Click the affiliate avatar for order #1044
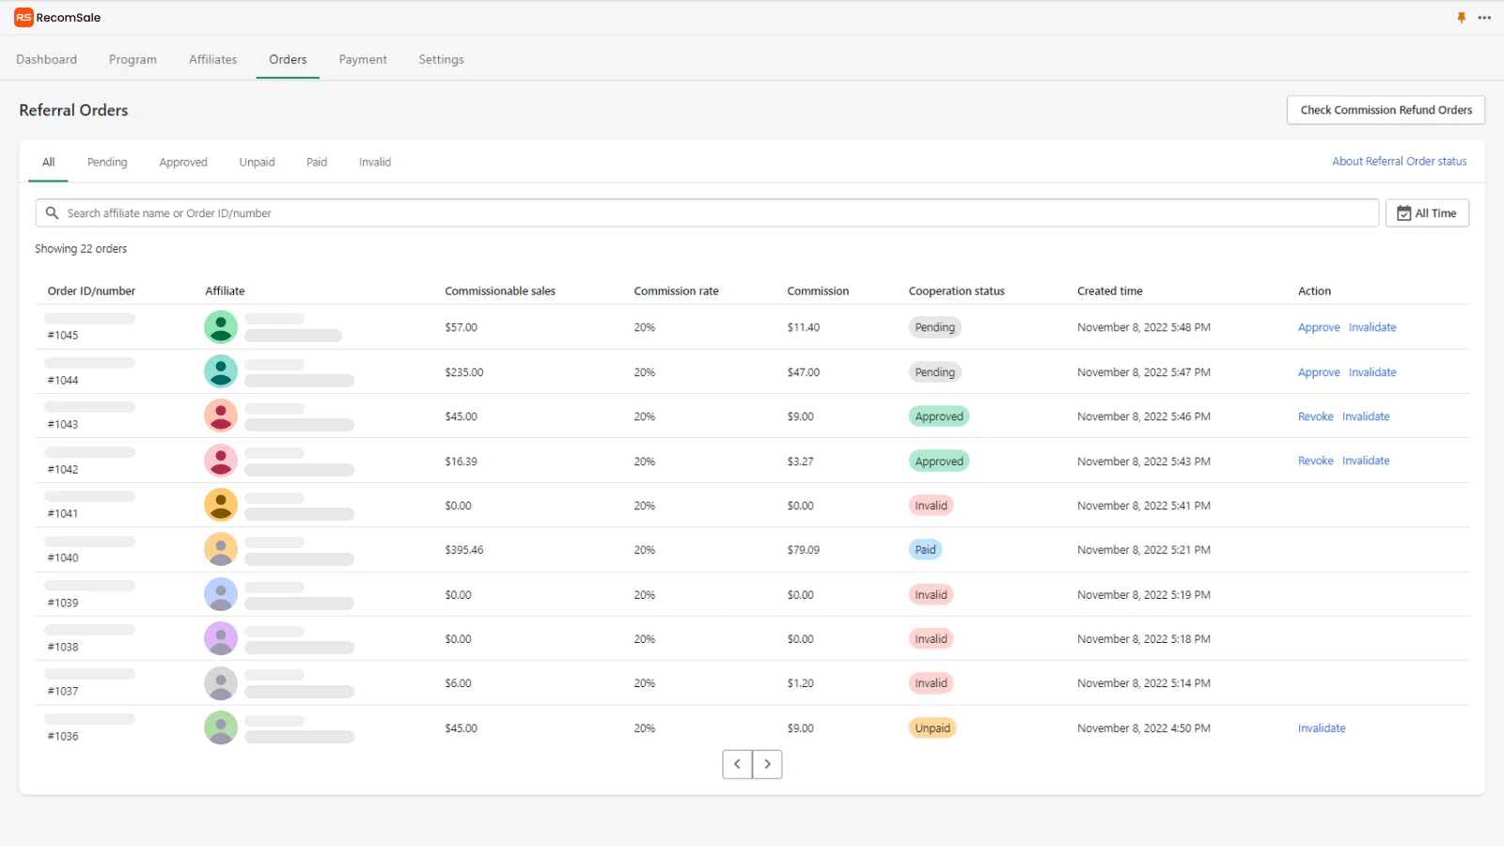This screenshot has width=1504, height=846. click(221, 371)
